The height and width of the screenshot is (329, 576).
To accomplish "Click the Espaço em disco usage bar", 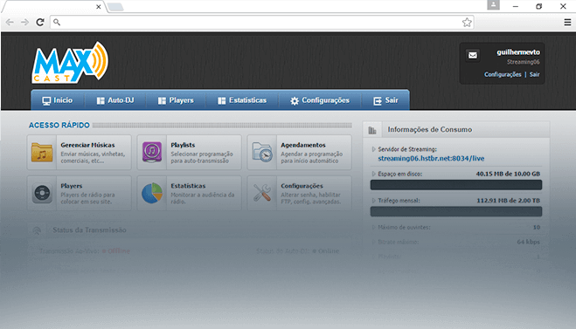I will coord(456,185).
